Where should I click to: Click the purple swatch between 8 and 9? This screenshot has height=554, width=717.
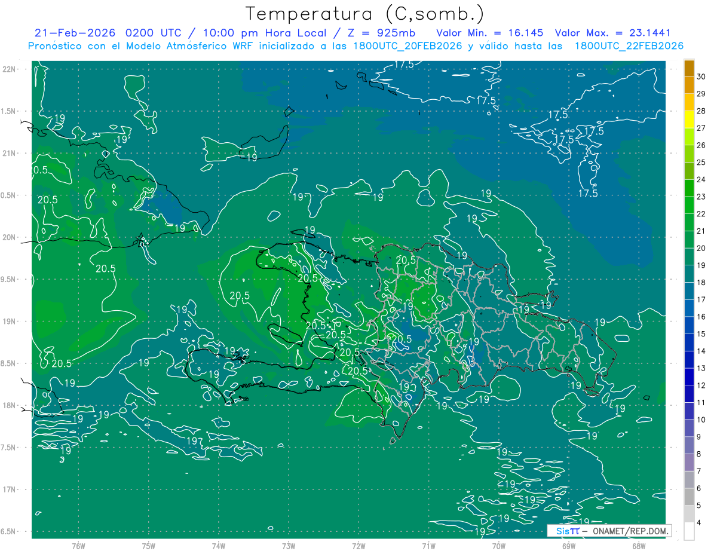coord(689,446)
